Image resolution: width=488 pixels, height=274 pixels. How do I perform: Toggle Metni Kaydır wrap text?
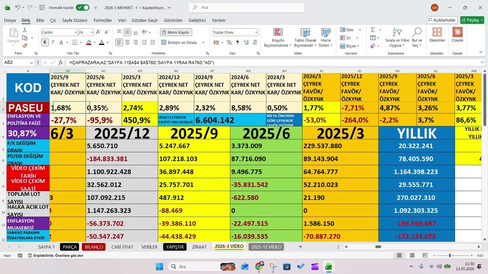(x=176, y=32)
